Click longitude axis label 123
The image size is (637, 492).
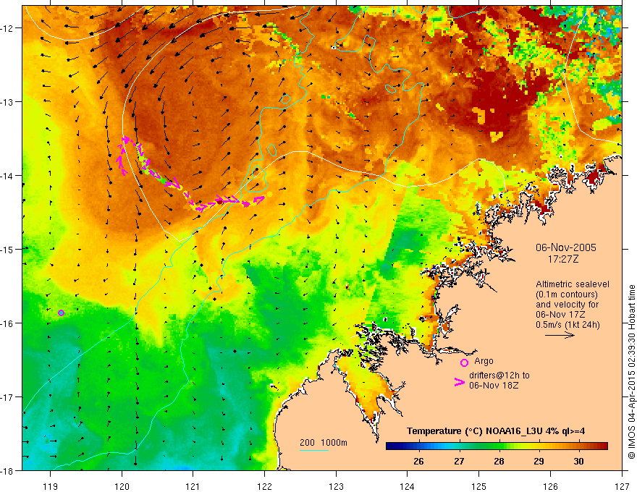tap(336, 486)
